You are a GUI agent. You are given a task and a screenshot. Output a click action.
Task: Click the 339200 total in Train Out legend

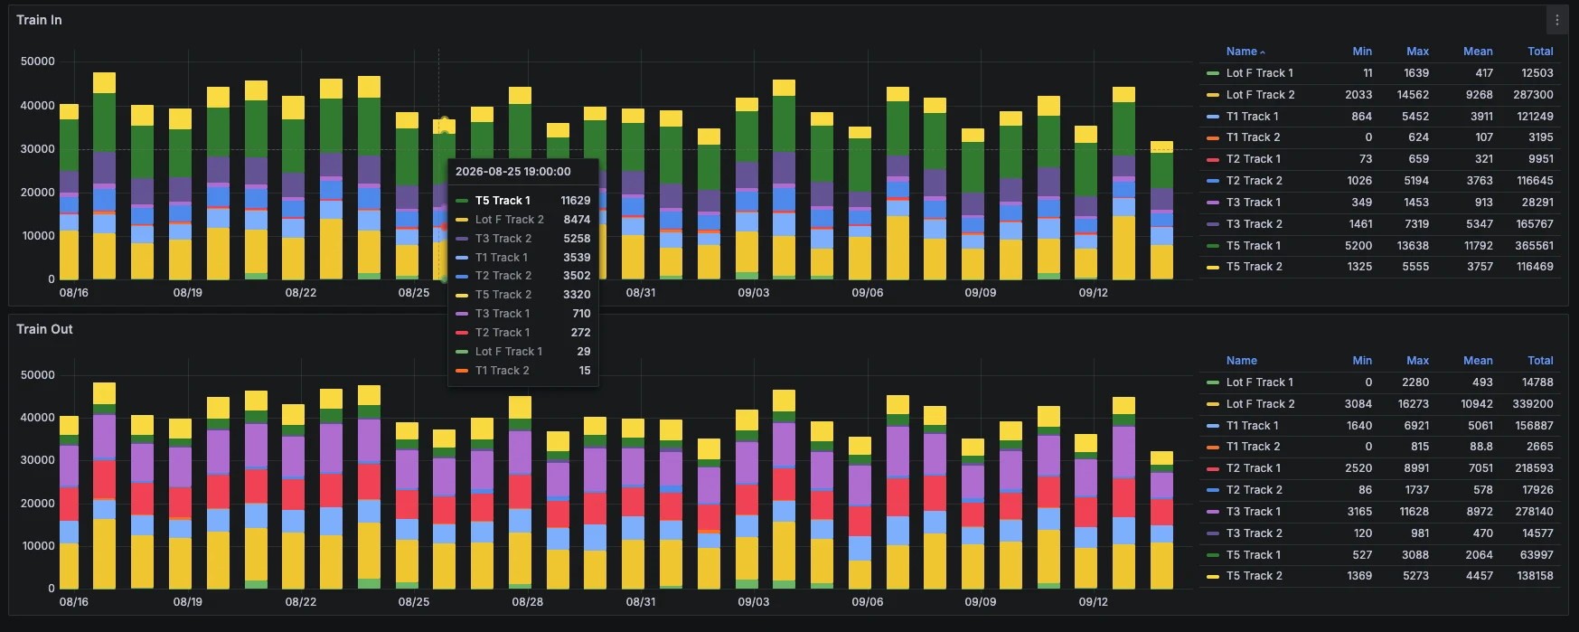coord(1534,404)
